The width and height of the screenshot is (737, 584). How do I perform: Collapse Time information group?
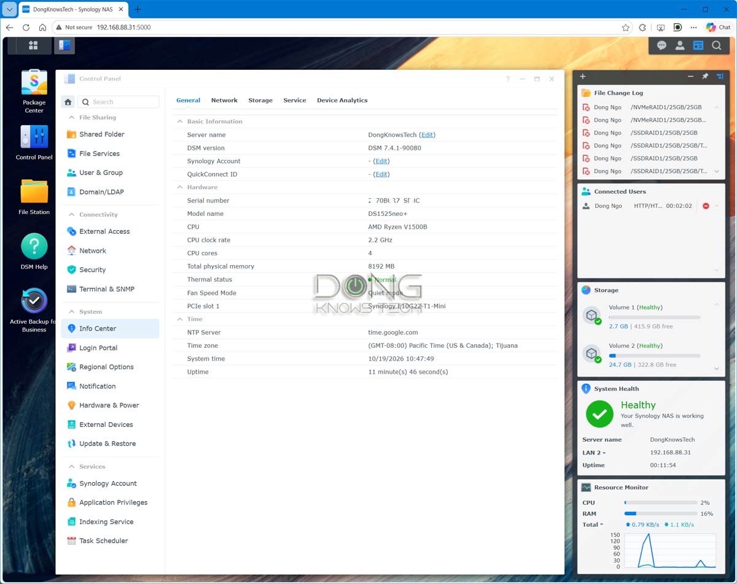180,319
